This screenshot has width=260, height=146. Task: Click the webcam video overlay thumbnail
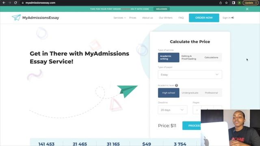[230, 128]
